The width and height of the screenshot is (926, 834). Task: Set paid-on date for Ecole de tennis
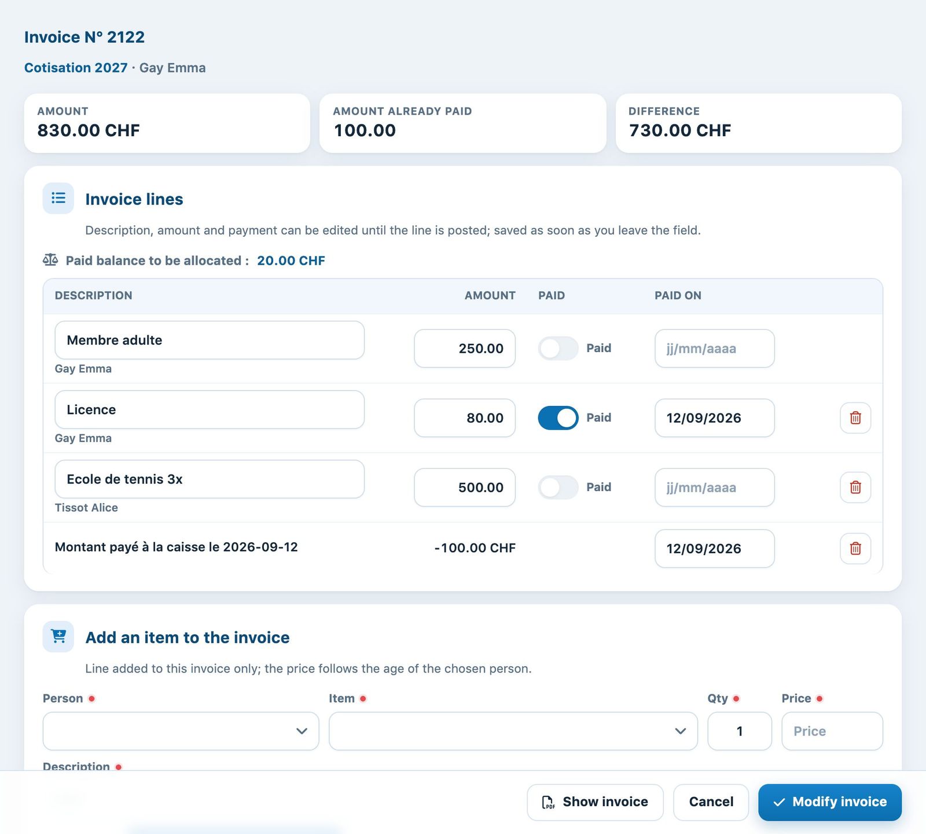714,487
